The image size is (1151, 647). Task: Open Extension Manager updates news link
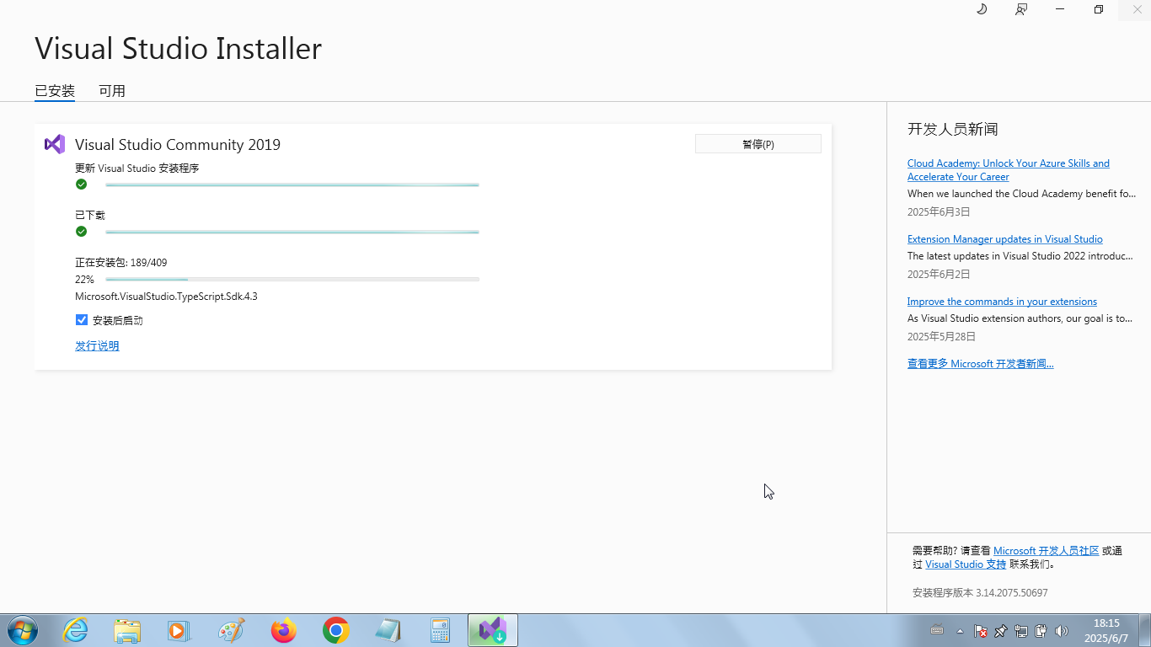coord(1004,239)
